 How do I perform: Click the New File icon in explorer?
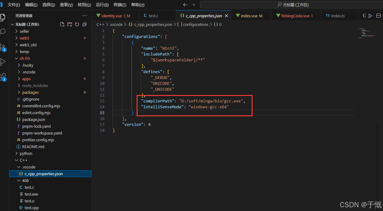click(x=62, y=24)
